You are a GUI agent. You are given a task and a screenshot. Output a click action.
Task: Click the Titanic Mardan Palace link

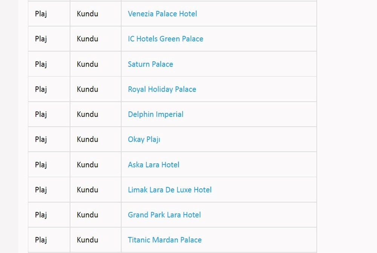[x=164, y=240]
